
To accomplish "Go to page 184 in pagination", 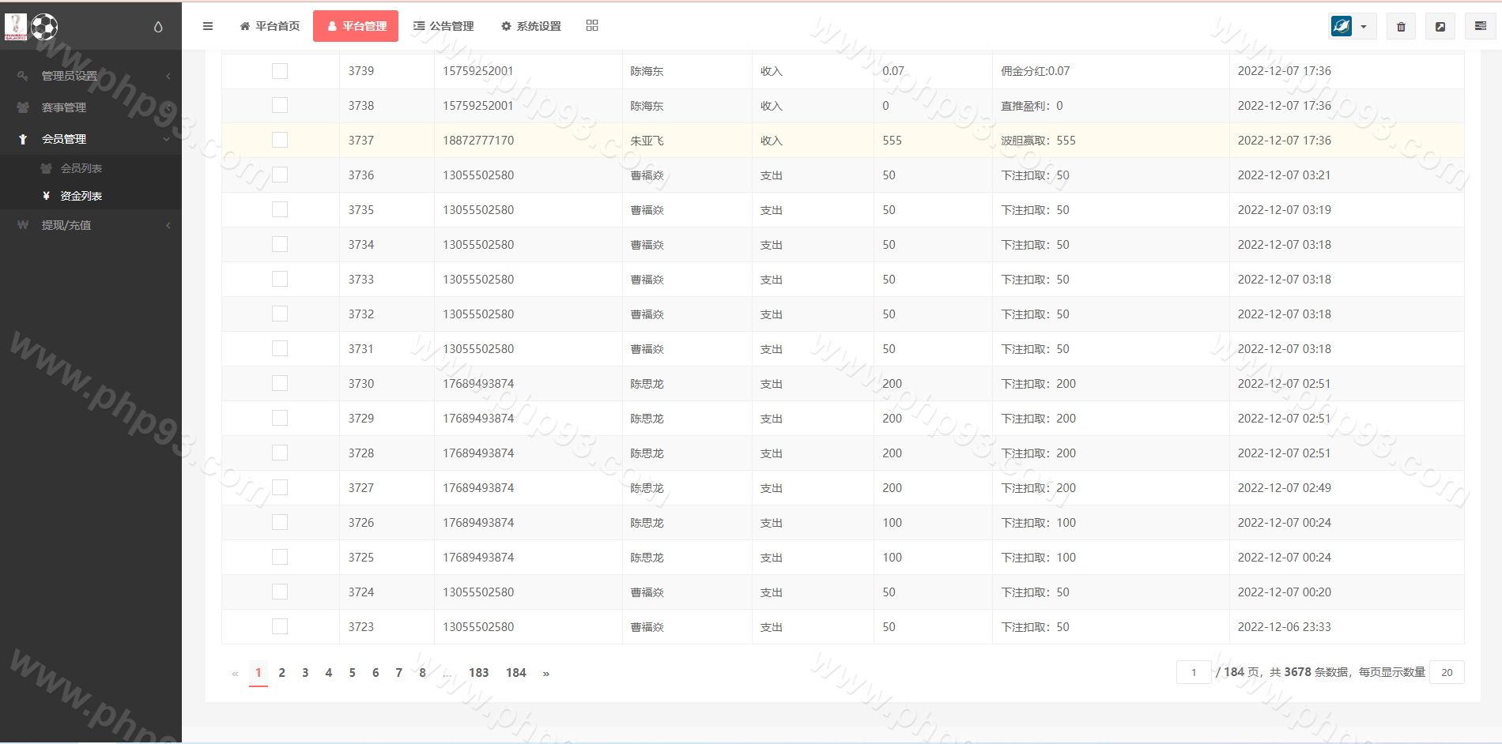I will 515,673.
